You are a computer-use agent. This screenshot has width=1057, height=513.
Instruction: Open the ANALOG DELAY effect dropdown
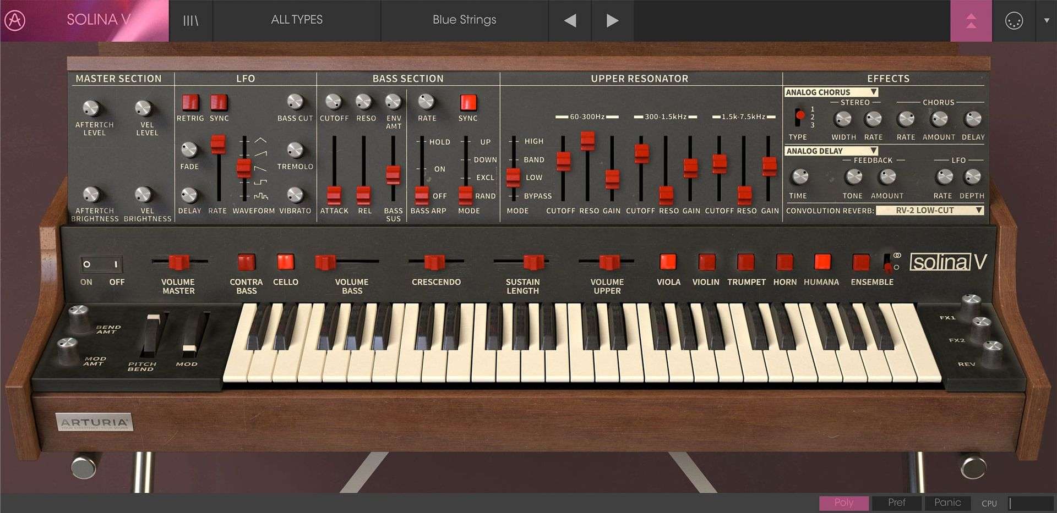pyautogui.click(x=831, y=151)
